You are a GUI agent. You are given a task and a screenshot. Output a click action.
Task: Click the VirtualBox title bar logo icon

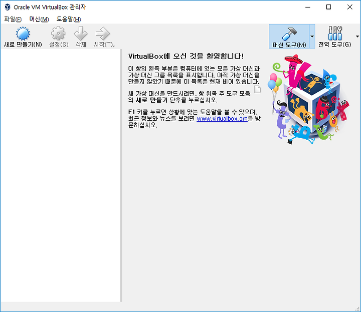click(8, 7)
